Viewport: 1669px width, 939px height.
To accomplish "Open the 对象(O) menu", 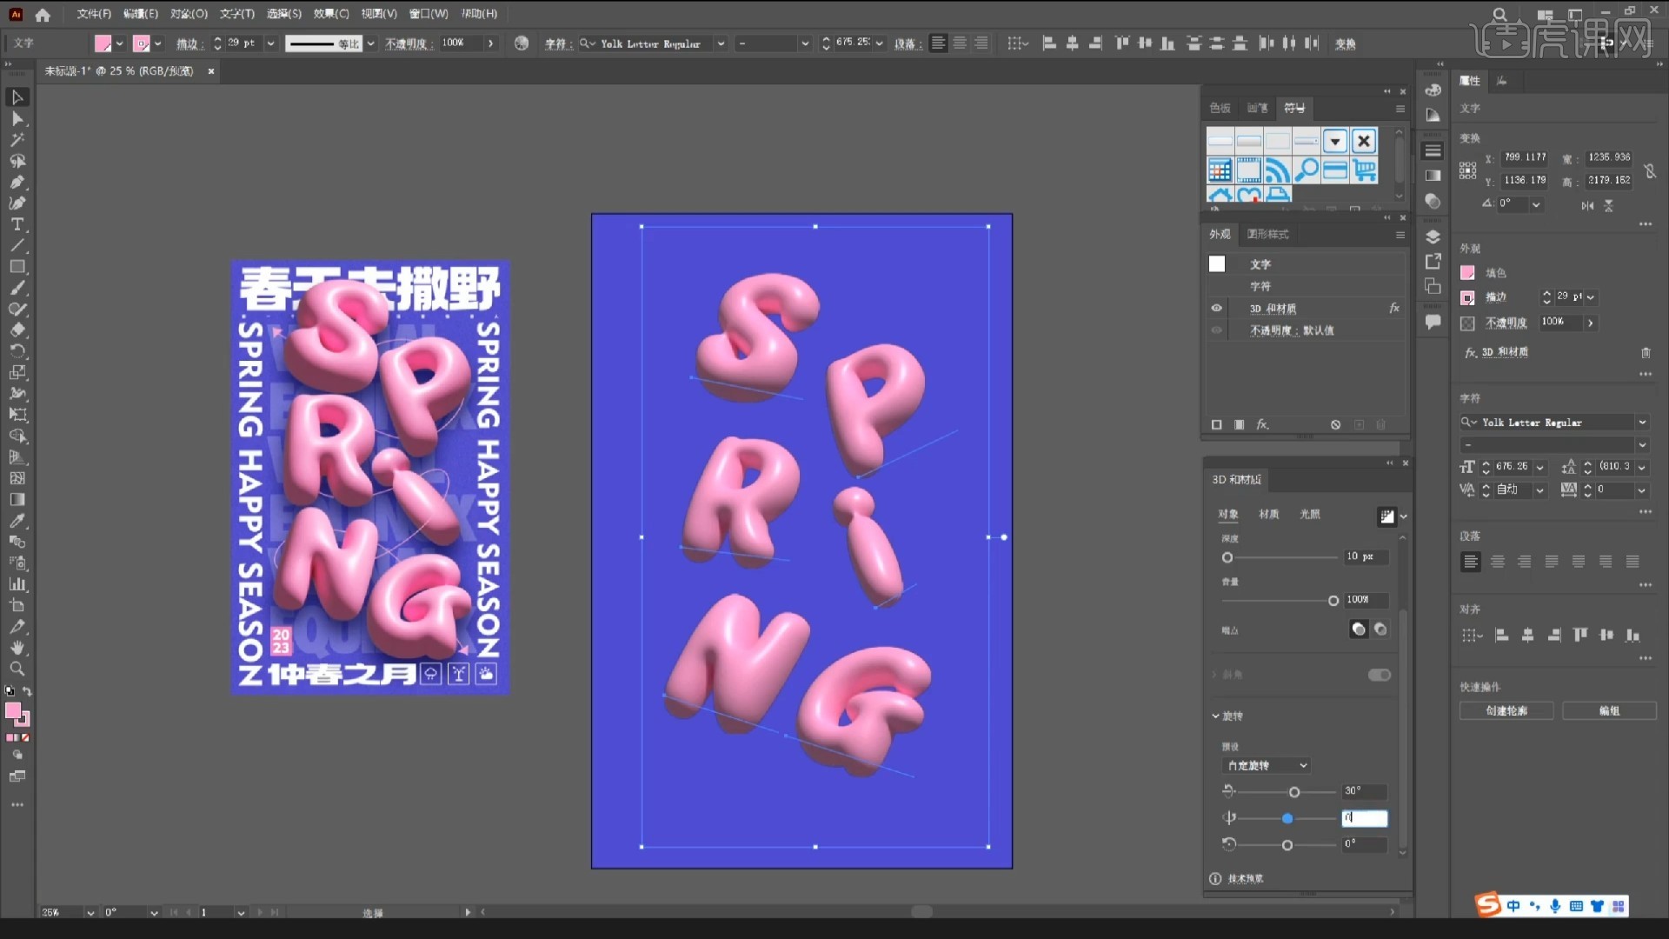I will (x=189, y=14).
